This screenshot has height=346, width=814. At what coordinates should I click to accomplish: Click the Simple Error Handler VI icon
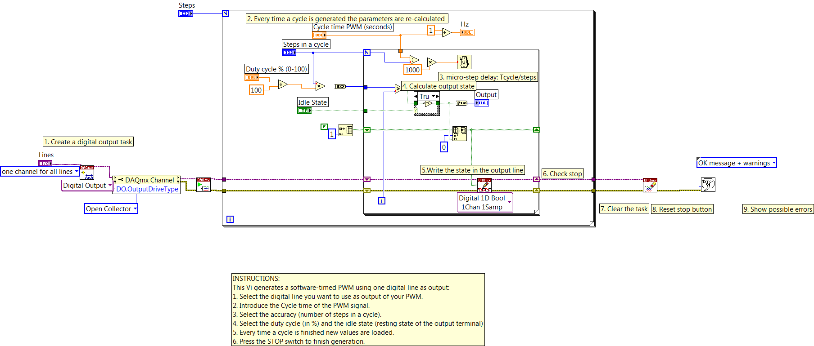point(708,185)
